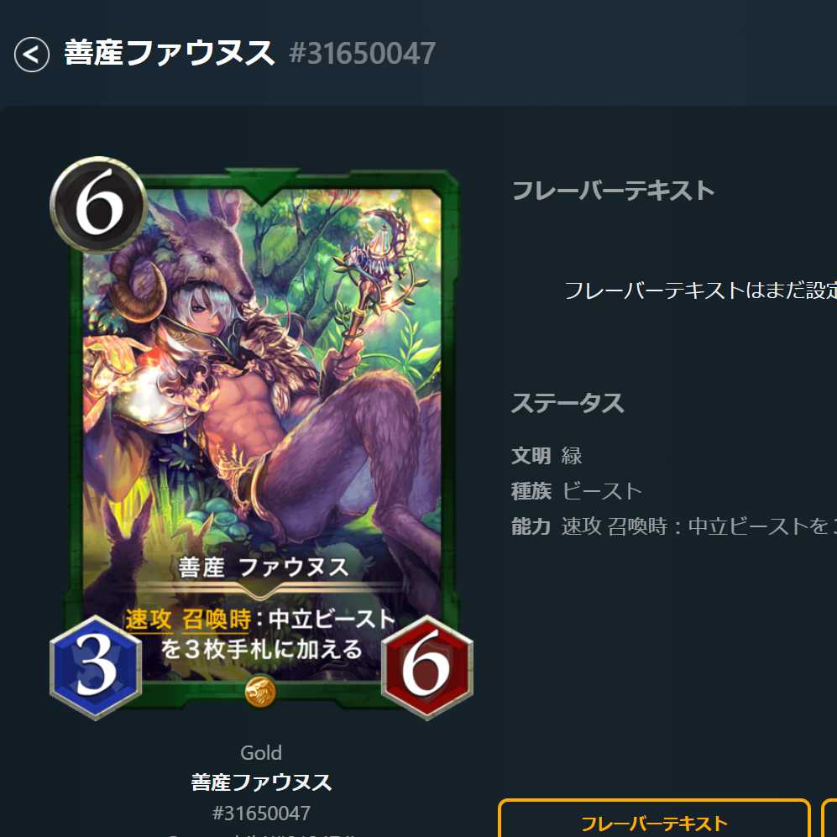The height and width of the screenshot is (837, 837).
Task: Click the red health 6 hexagon
Action: 427,667
